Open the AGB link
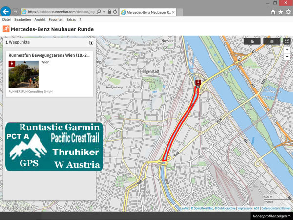Image resolution: width=293 pixels, height=220 pixels. 256,208
